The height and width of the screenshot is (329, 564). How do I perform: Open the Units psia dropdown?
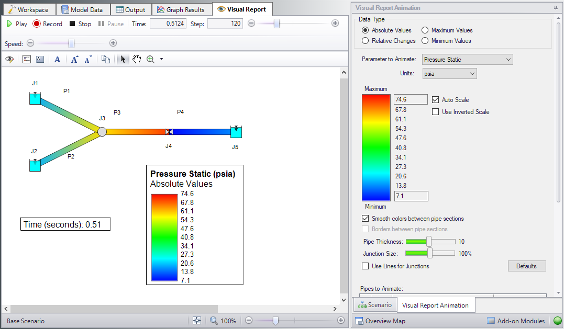pos(449,74)
